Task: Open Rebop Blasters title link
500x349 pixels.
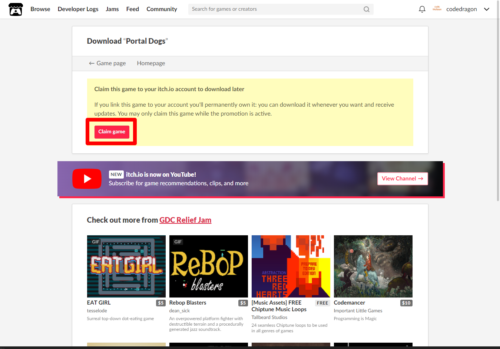Action: (x=188, y=303)
